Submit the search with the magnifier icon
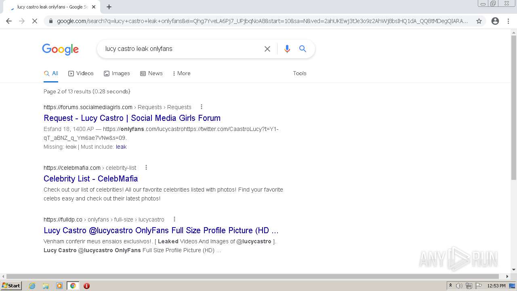517x291 pixels. [303, 49]
